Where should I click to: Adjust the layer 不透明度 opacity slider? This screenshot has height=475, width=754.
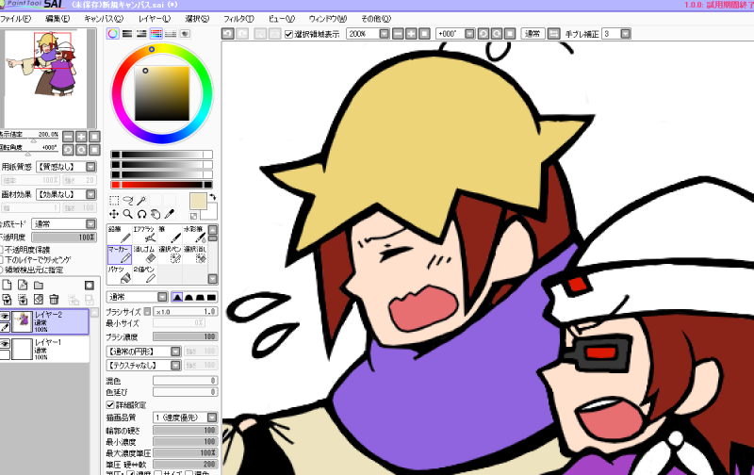point(63,237)
